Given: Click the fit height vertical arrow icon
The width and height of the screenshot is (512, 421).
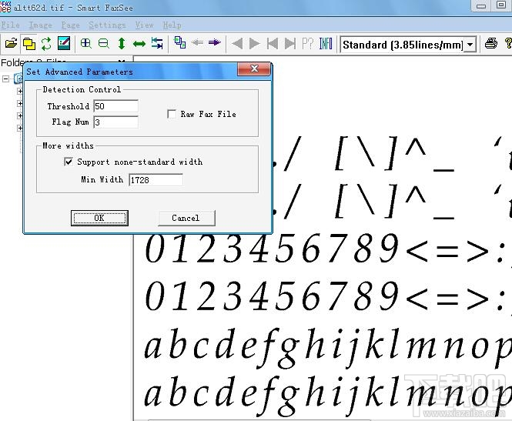Looking at the screenshot, I should 122,43.
